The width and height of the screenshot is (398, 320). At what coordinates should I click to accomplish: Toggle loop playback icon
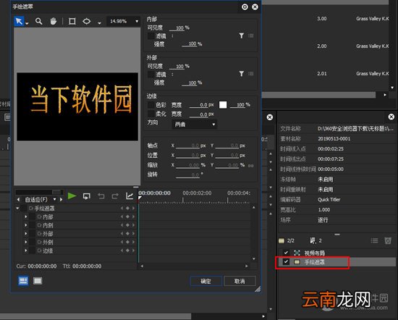pos(87,196)
